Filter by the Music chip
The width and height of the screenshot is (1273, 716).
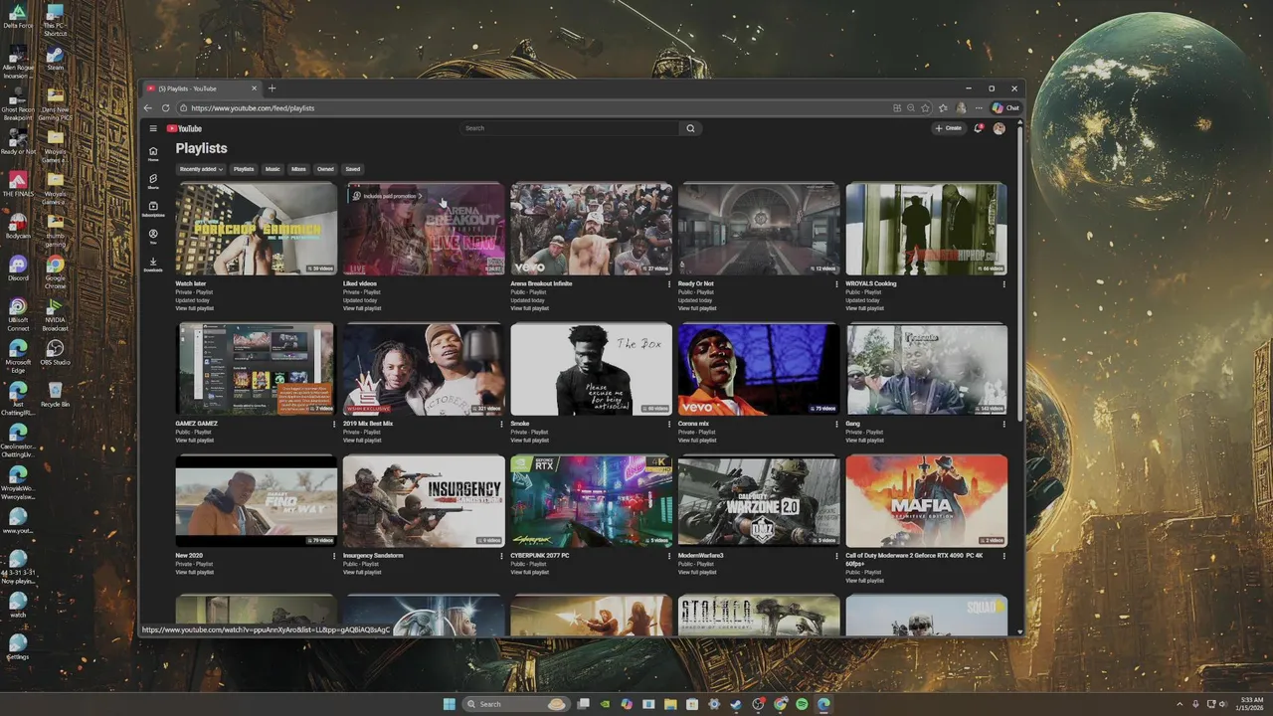pos(273,169)
